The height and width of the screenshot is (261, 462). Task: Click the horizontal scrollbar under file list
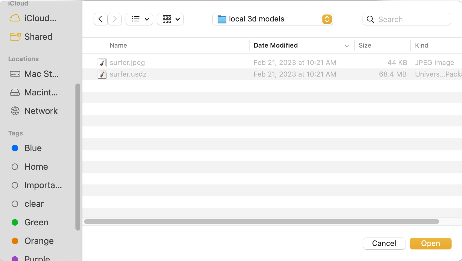[x=261, y=222]
